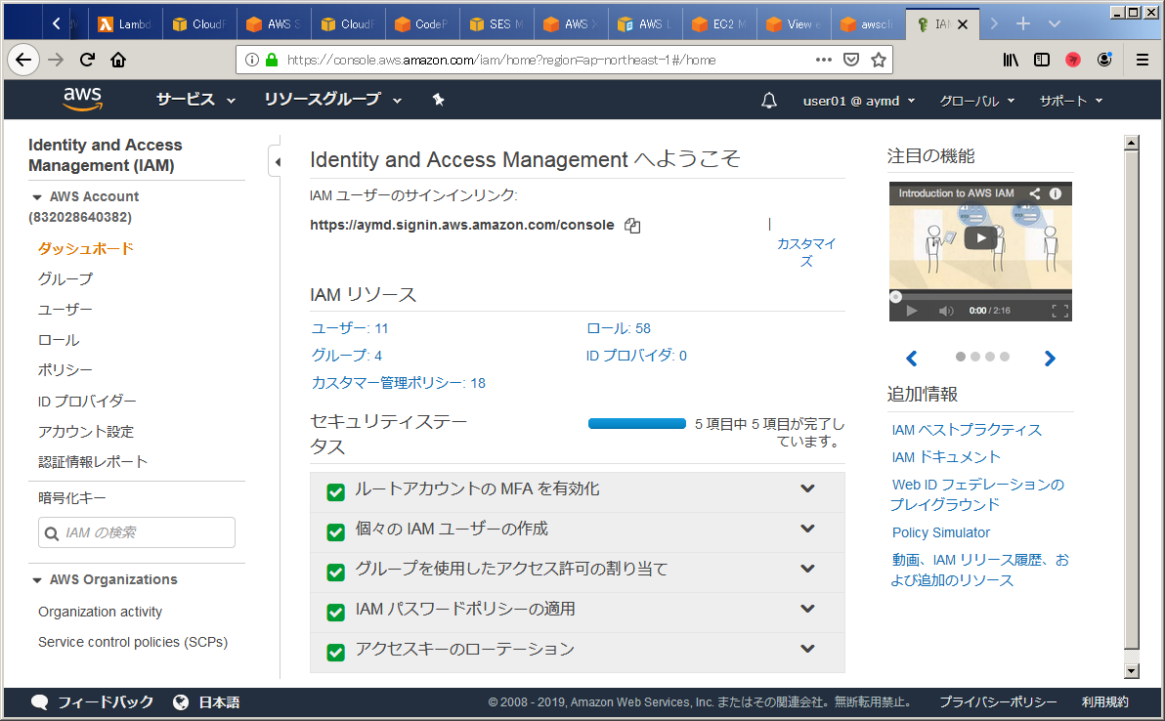Open the page actions three-dot menu
The height and width of the screenshot is (721, 1165).
(823, 61)
